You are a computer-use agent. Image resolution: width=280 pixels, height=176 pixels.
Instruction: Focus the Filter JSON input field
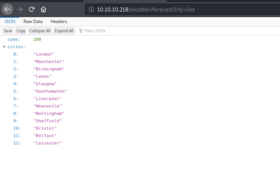coord(111,31)
